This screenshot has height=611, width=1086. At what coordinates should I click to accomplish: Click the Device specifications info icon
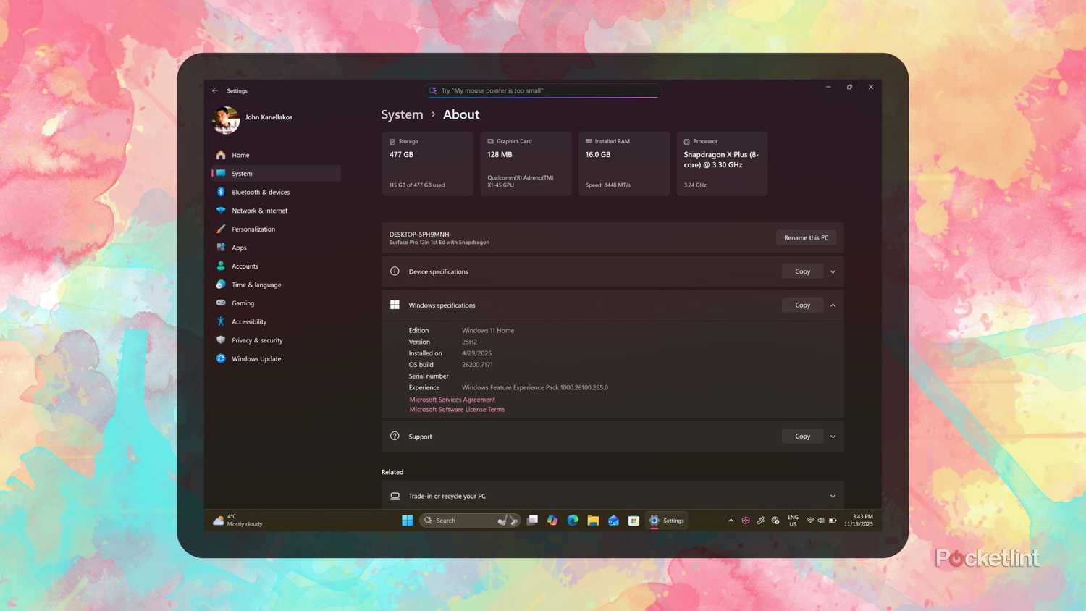click(395, 271)
